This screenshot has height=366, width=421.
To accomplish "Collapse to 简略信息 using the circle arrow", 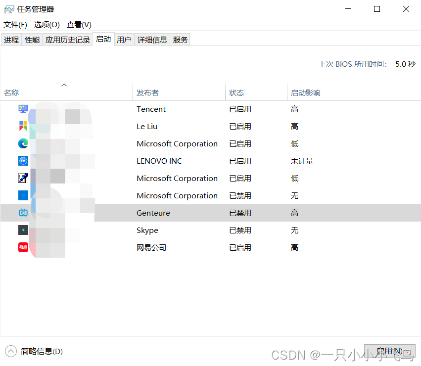I will [x=11, y=351].
